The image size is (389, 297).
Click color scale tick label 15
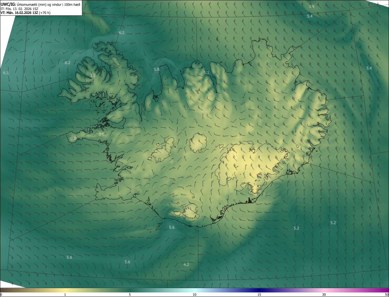[259, 295]
